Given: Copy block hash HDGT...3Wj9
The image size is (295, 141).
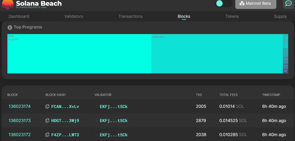Looking at the screenshot, I should [47, 121].
